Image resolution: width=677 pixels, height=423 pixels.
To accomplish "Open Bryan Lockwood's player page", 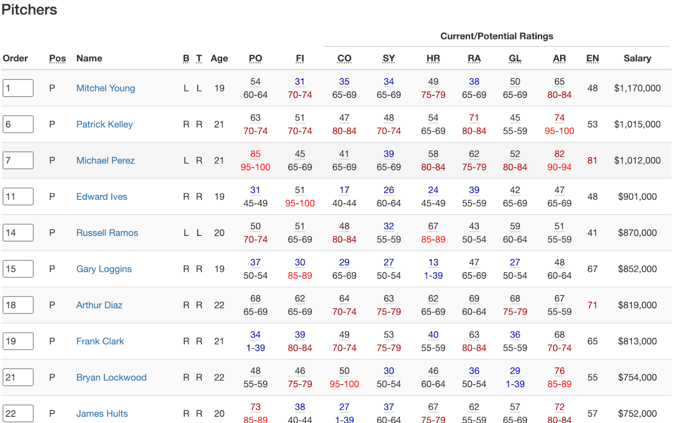I will [x=111, y=378].
